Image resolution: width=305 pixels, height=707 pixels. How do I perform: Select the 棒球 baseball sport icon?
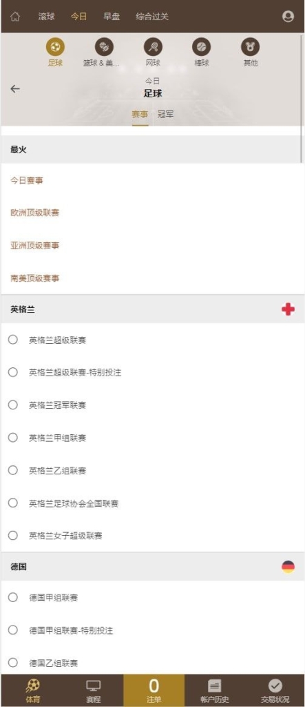pos(202,47)
